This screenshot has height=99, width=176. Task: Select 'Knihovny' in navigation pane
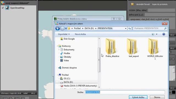66,46
